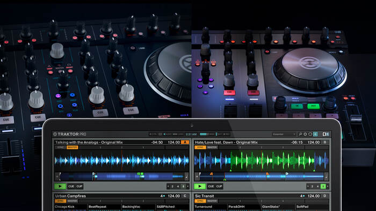Image resolution: width=376 pixels, height=211 pixels.
Task: Click the note icon on Deck B stripe
Action: 326,177
